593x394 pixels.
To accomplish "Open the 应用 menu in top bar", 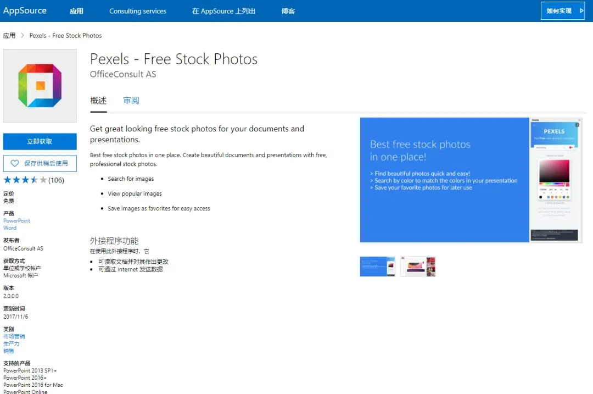I will [x=76, y=11].
